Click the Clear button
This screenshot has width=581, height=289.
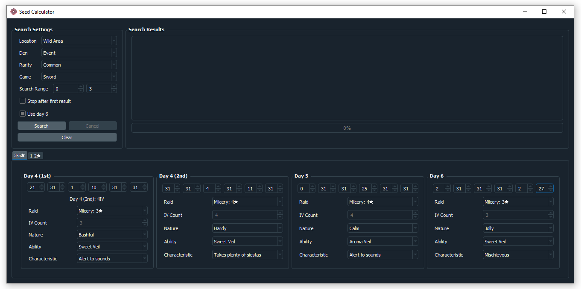(x=67, y=137)
